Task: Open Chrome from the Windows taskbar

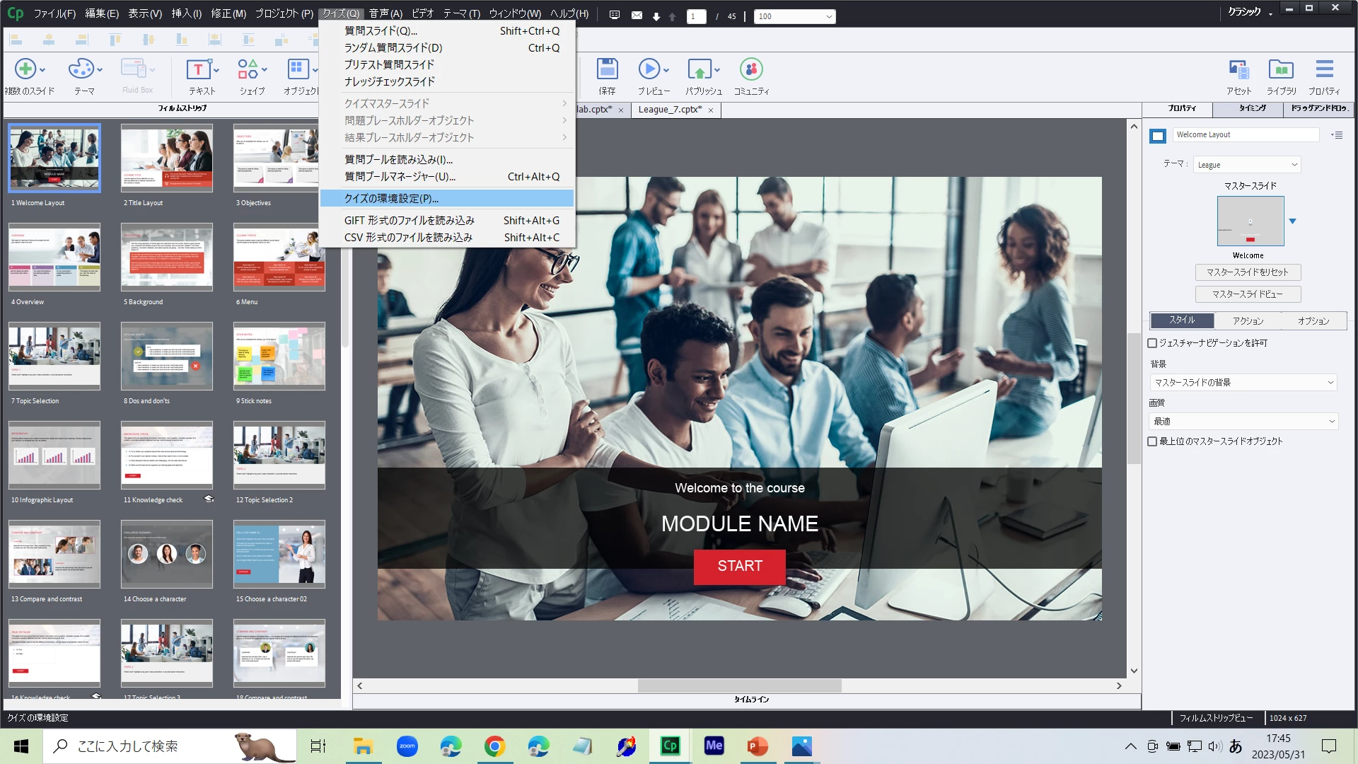Action: tap(494, 746)
